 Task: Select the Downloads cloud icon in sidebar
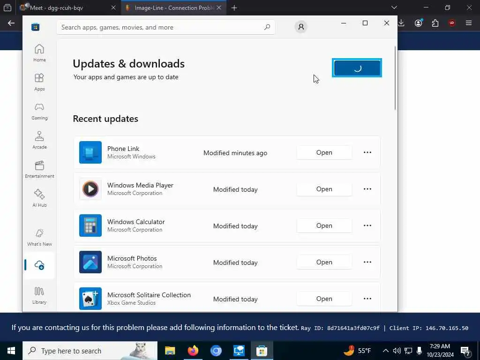point(39,265)
